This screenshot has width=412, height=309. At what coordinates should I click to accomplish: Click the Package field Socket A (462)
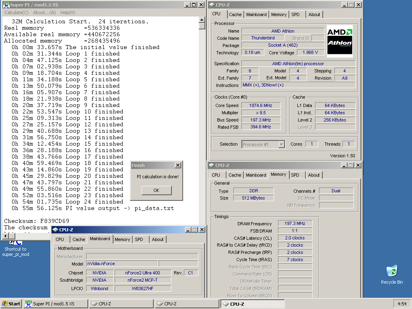tap(283, 45)
